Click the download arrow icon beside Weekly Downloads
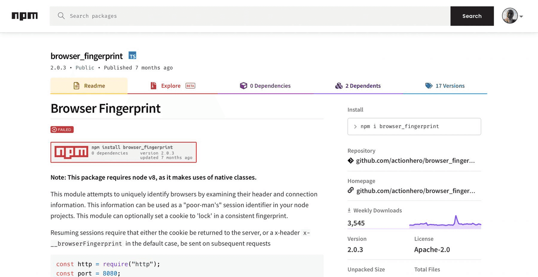 tap(350, 210)
